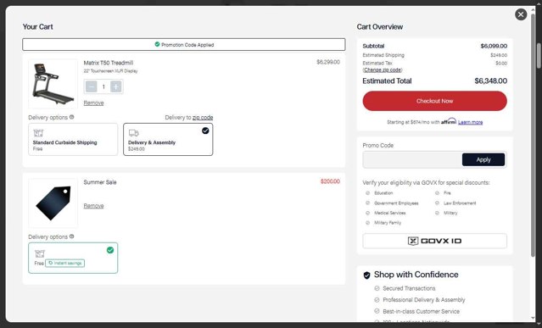Screen dimensions: 542x328
Task: Click the Estimated Shipping $249.00 value
Action: 499,55
